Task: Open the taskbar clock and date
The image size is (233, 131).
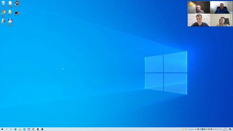Action: [225, 129]
